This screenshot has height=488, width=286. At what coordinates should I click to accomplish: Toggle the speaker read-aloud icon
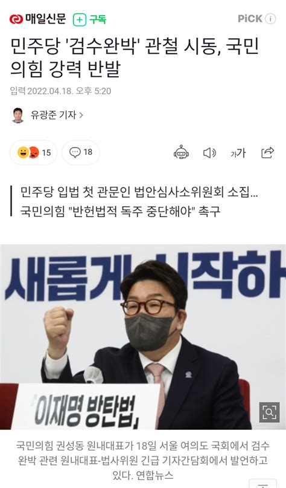(x=209, y=153)
